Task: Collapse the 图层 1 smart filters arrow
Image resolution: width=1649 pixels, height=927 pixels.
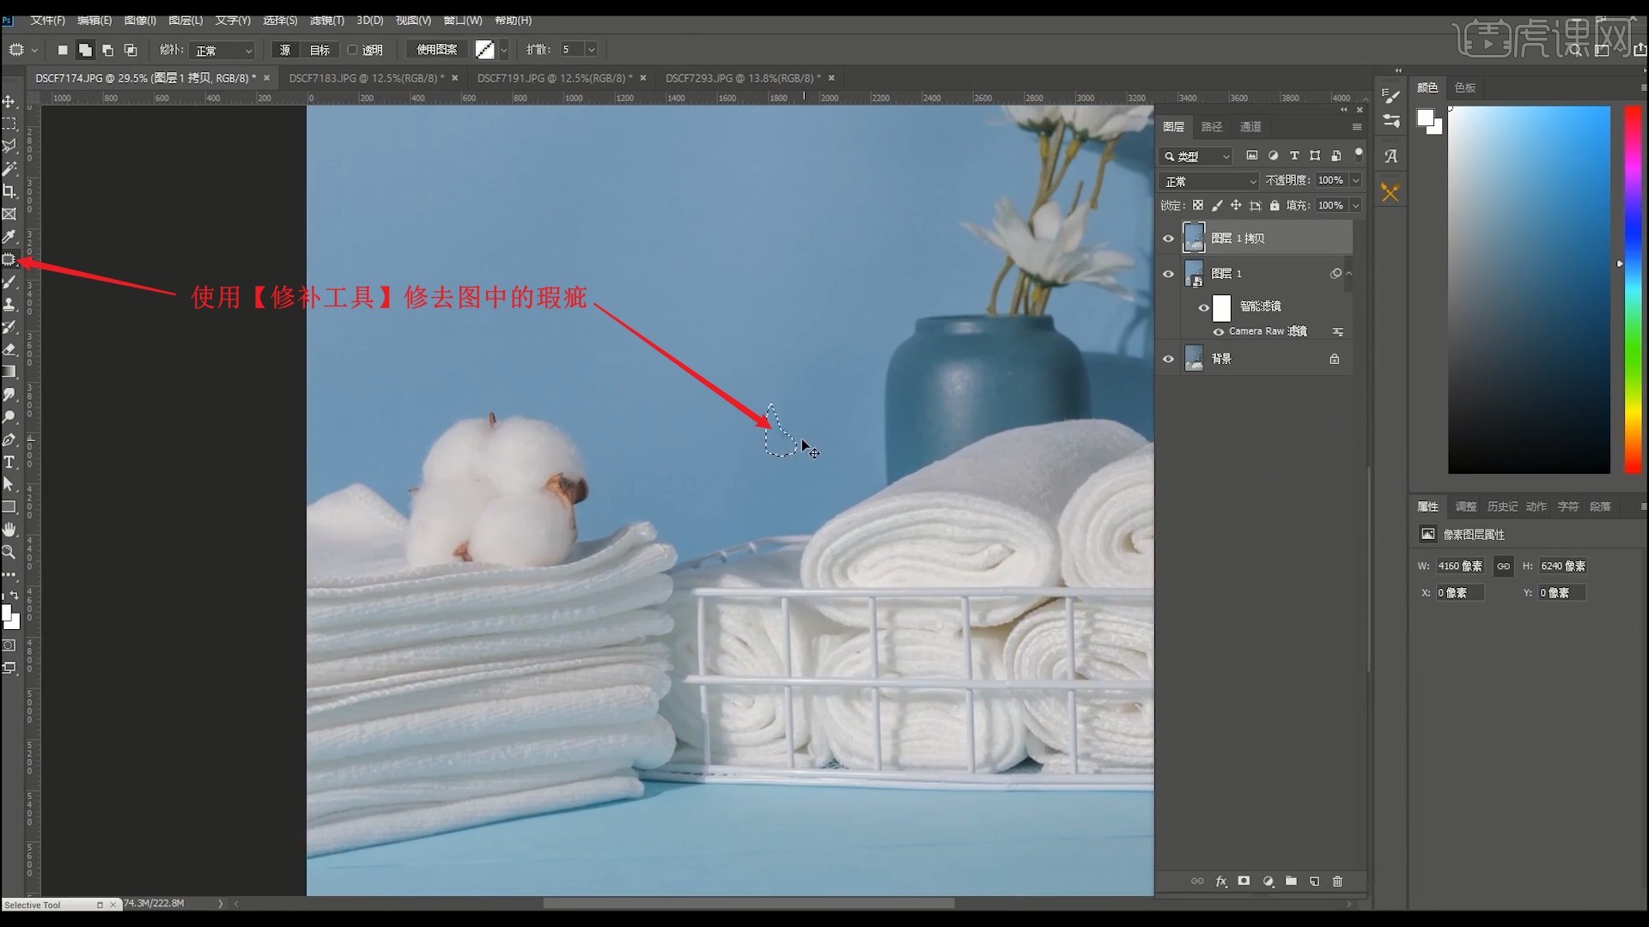Action: pos(1348,274)
